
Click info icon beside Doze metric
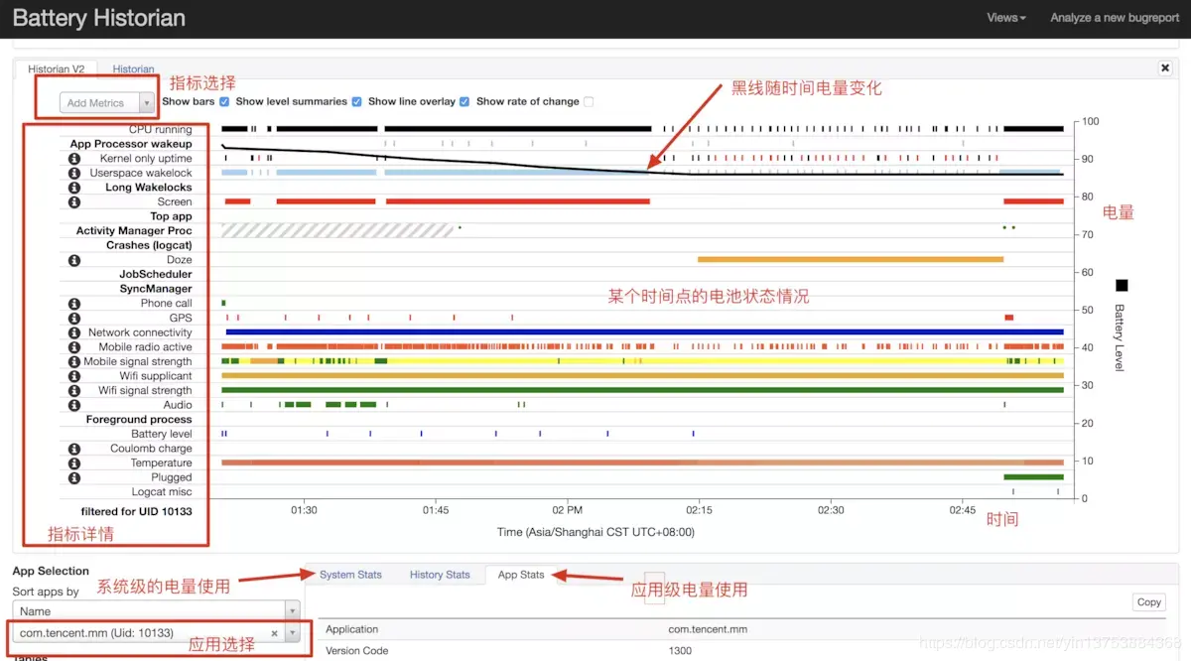pos(73,260)
